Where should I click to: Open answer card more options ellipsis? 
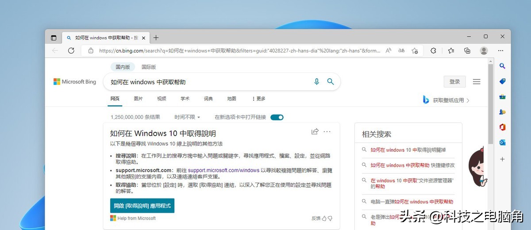[x=327, y=131]
